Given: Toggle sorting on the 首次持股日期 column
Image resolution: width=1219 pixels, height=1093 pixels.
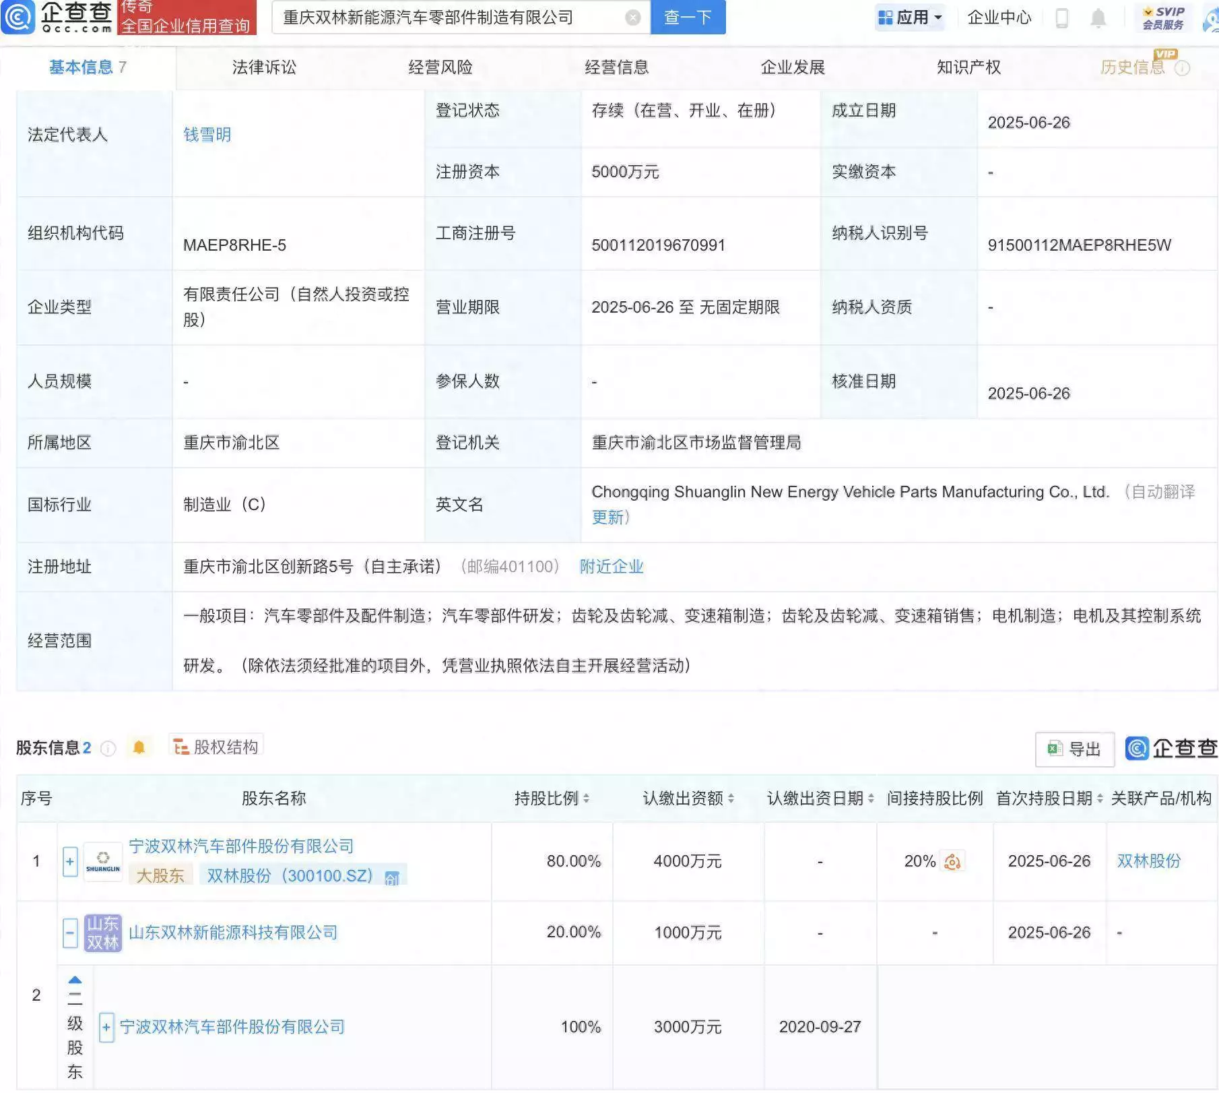Looking at the screenshot, I should click(1100, 799).
